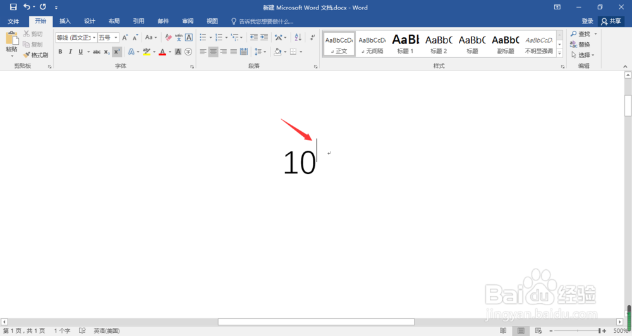Expand the Styles gallery More button
632x336 pixels.
coord(559,53)
